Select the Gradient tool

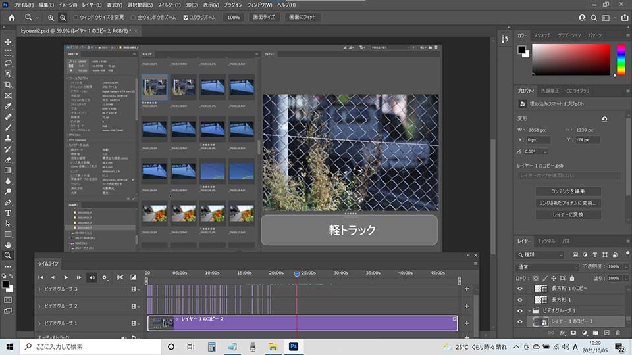(8, 170)
